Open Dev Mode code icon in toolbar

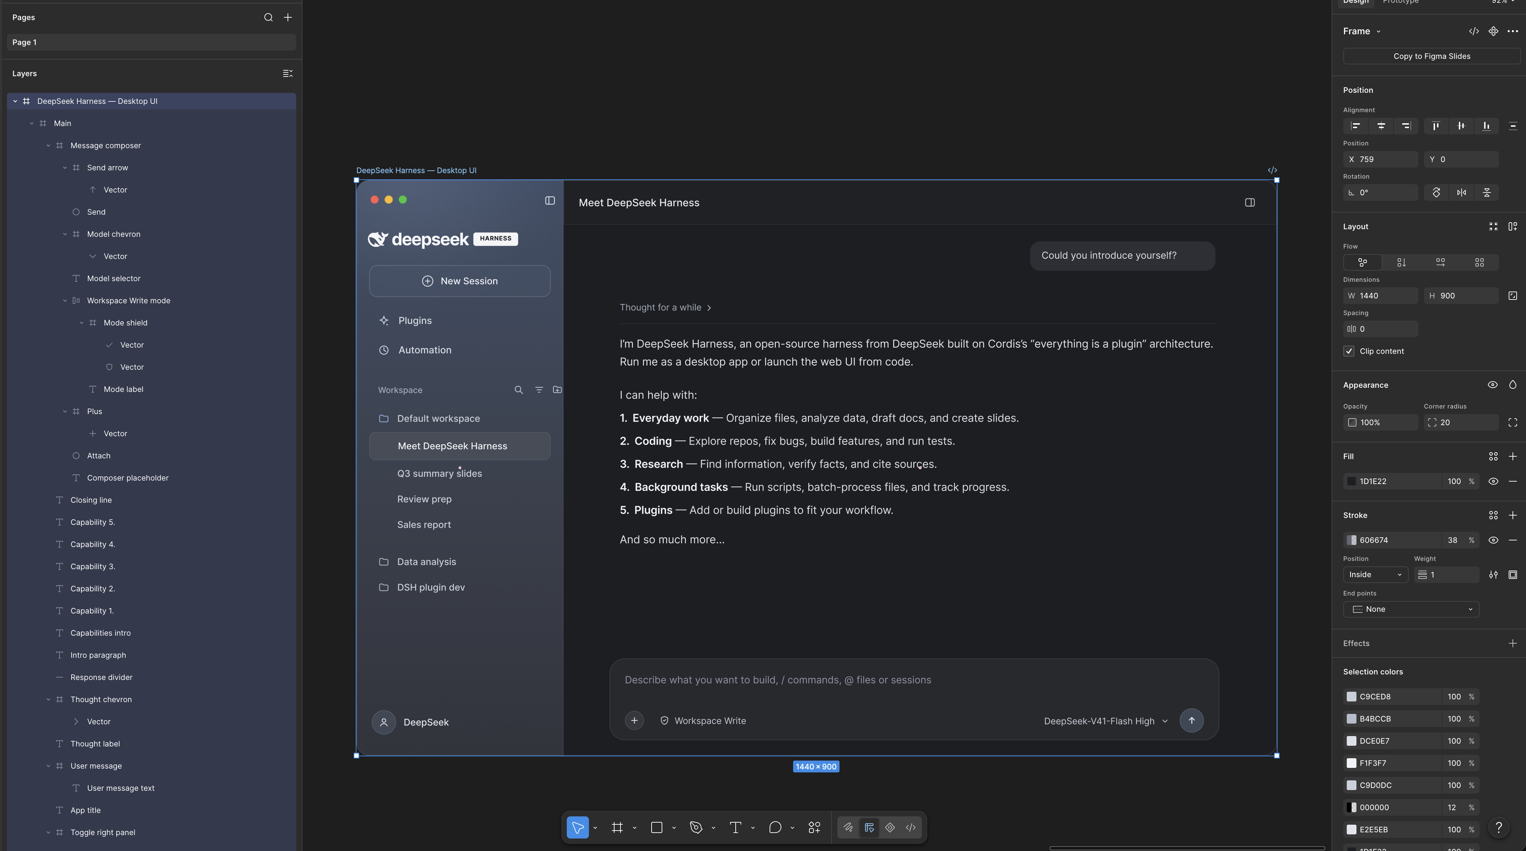(x=910, y=827)
